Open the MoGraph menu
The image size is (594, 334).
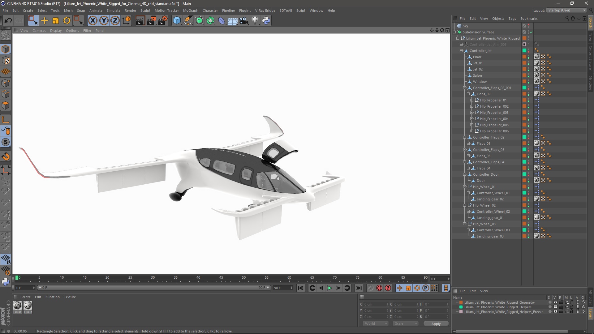click(x=191, y=11)
